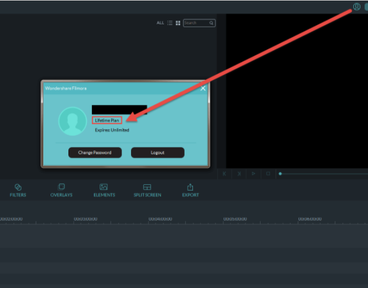Click the 00:03:00:00 timeline mark
Viewport: 368px width, 288px height.
[x=86, y=219]
